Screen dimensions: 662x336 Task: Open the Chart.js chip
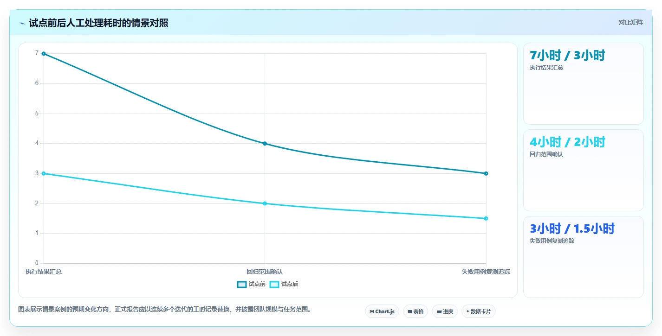382,311
